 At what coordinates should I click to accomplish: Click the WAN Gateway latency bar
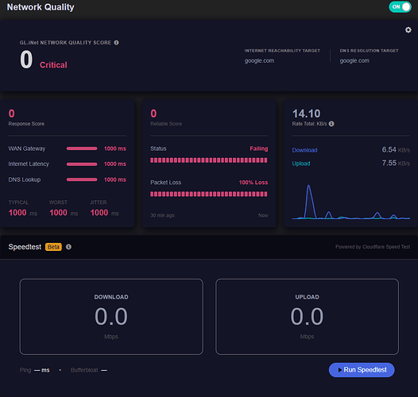pos(82,148)
